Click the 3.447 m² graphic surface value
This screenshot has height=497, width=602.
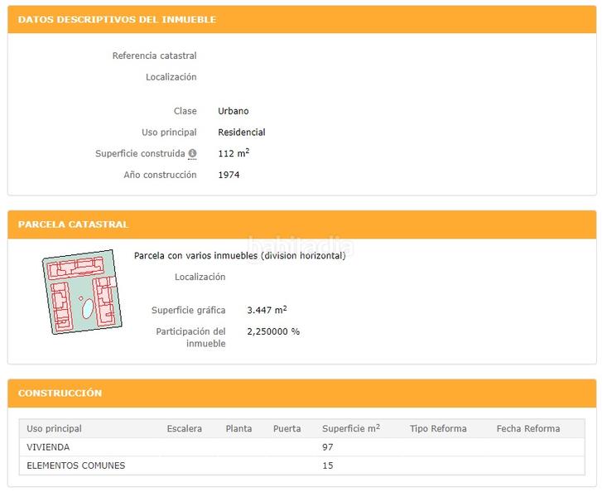tap(267, 310)
